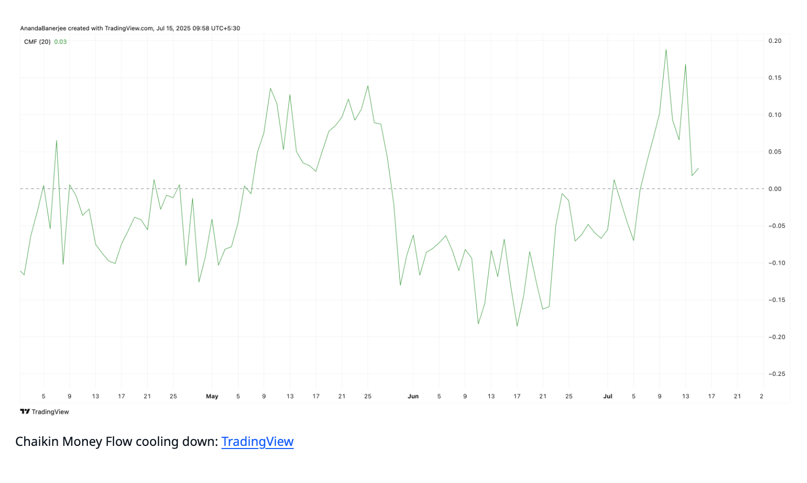Select the Jun label on date axis
Screen dimensions: 807x483
click(413, 396)
